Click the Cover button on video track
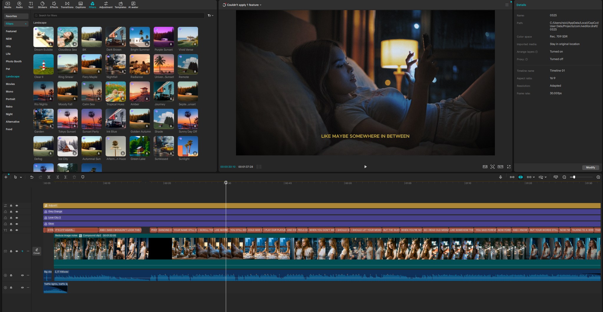Image resolution: width=603 pixels, height=312 pixels. click(37, 251)
